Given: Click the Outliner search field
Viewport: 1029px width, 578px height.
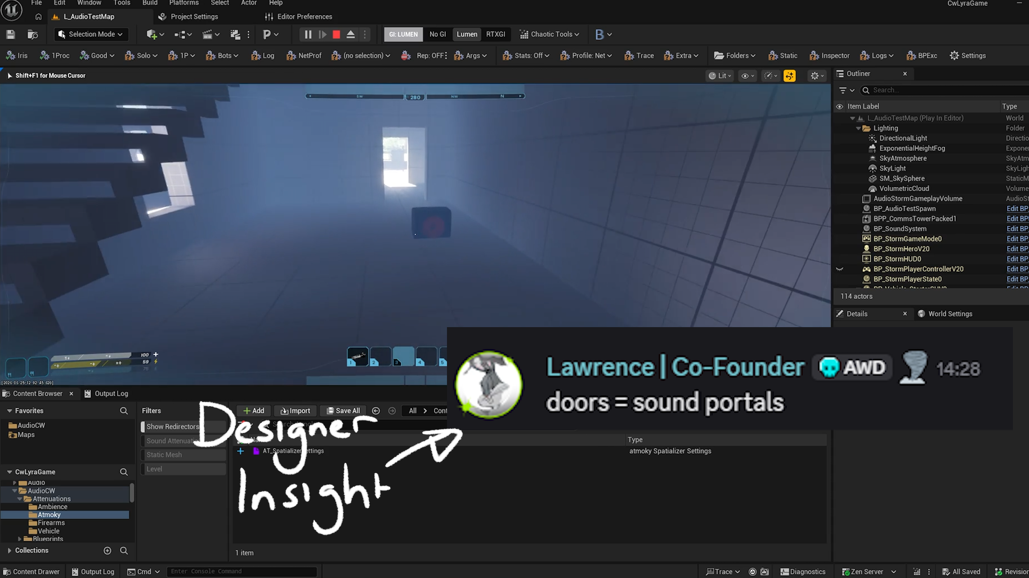Looking at the screenshot, I should click(945, 90).
